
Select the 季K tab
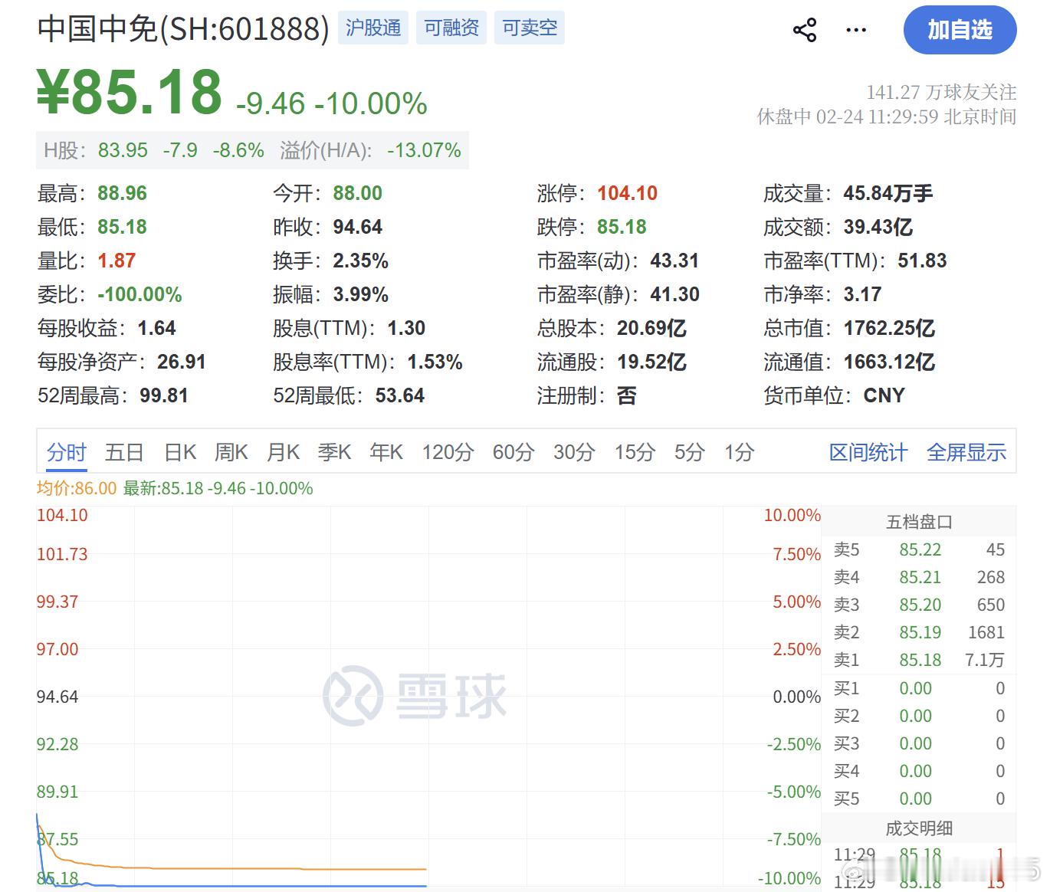[334, 452]
